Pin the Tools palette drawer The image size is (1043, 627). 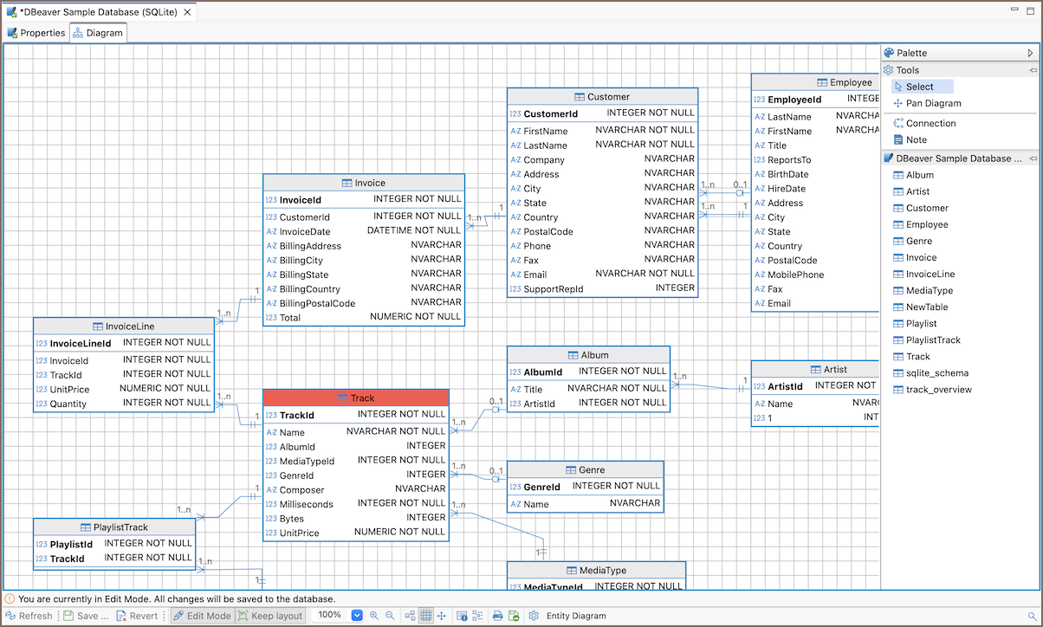[x=1033, y=70]
